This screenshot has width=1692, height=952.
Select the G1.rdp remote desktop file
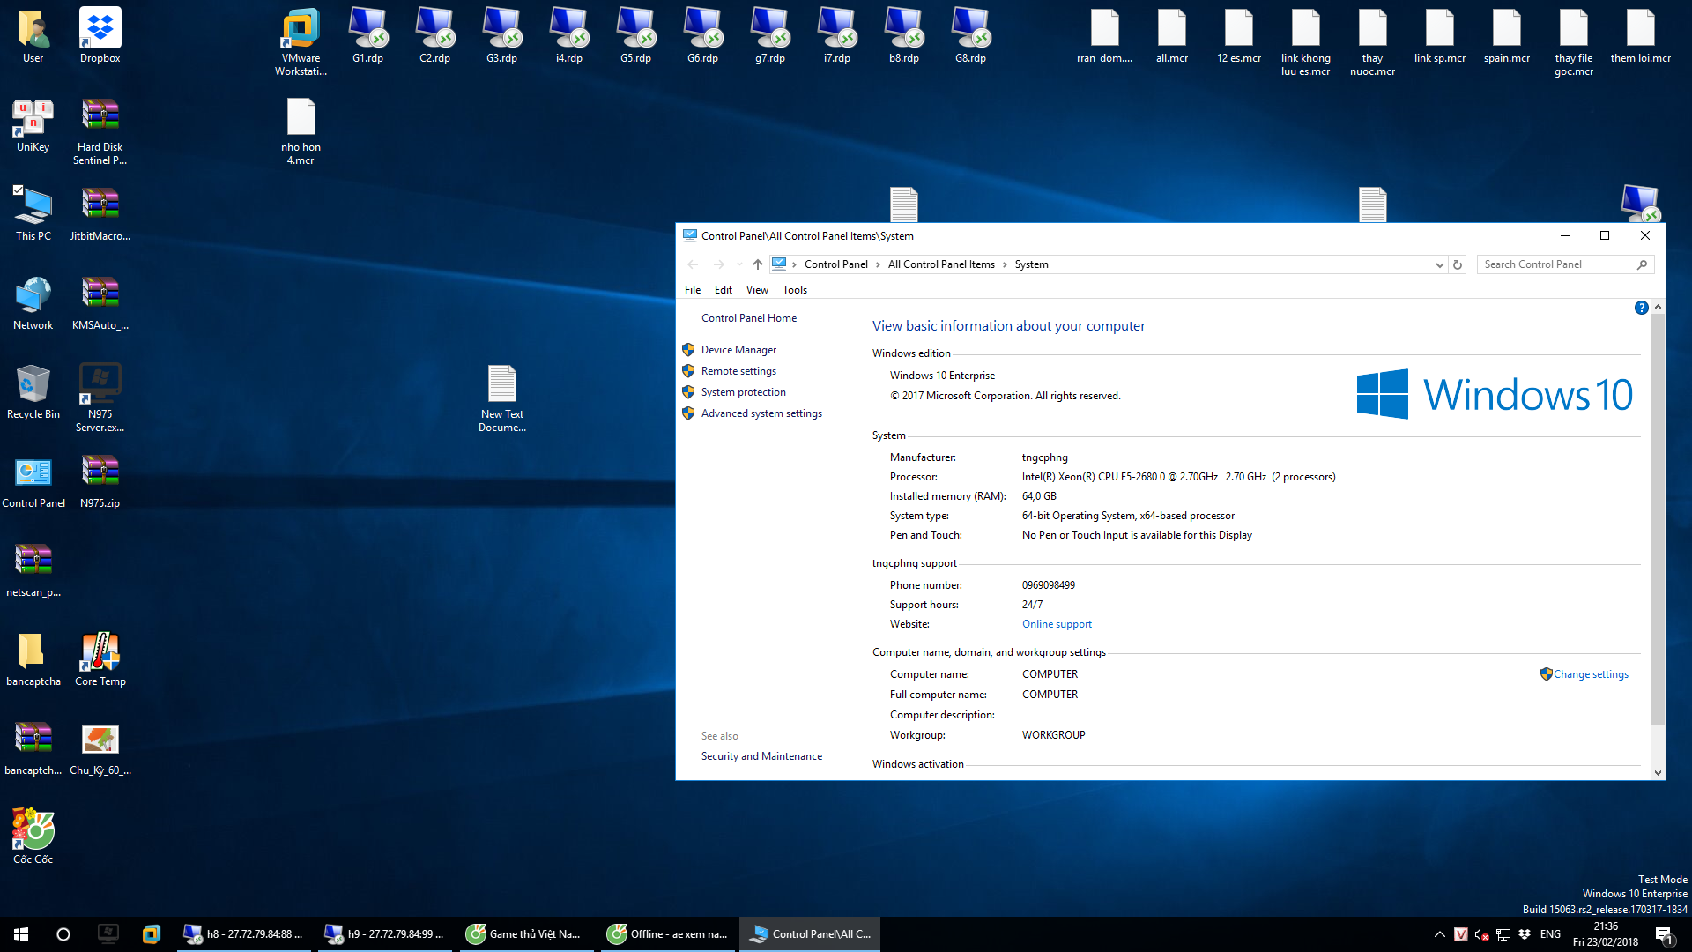click(367, 35)
